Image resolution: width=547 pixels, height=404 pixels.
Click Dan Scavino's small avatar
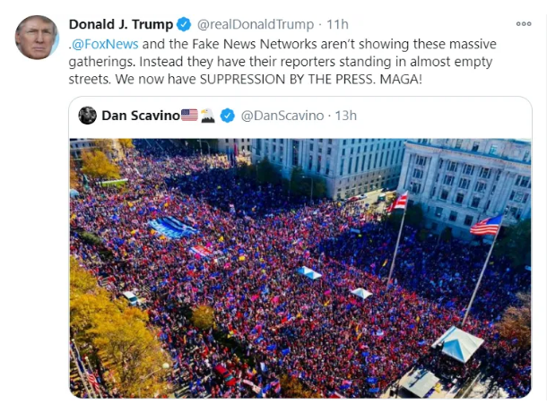tap(87, 116)
